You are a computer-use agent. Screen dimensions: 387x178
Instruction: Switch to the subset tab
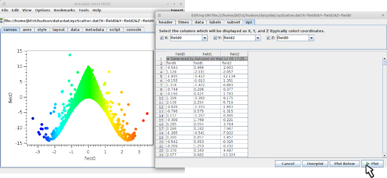[x=234, y=22]
